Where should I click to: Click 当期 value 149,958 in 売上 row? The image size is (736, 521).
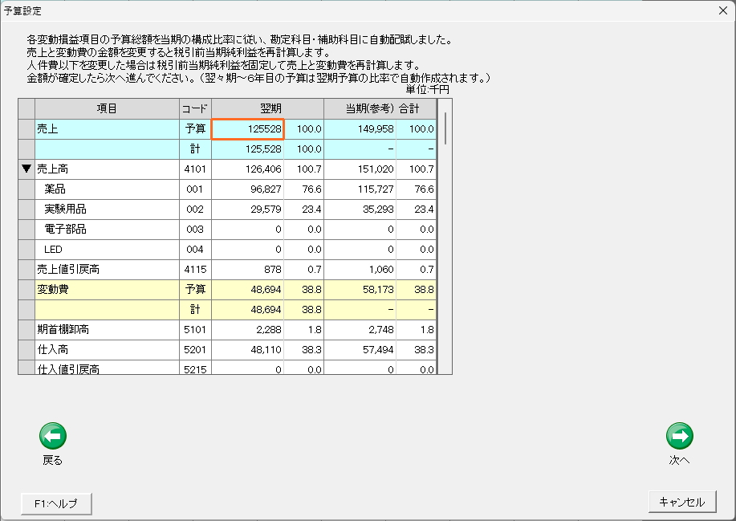tap(360, 129)
